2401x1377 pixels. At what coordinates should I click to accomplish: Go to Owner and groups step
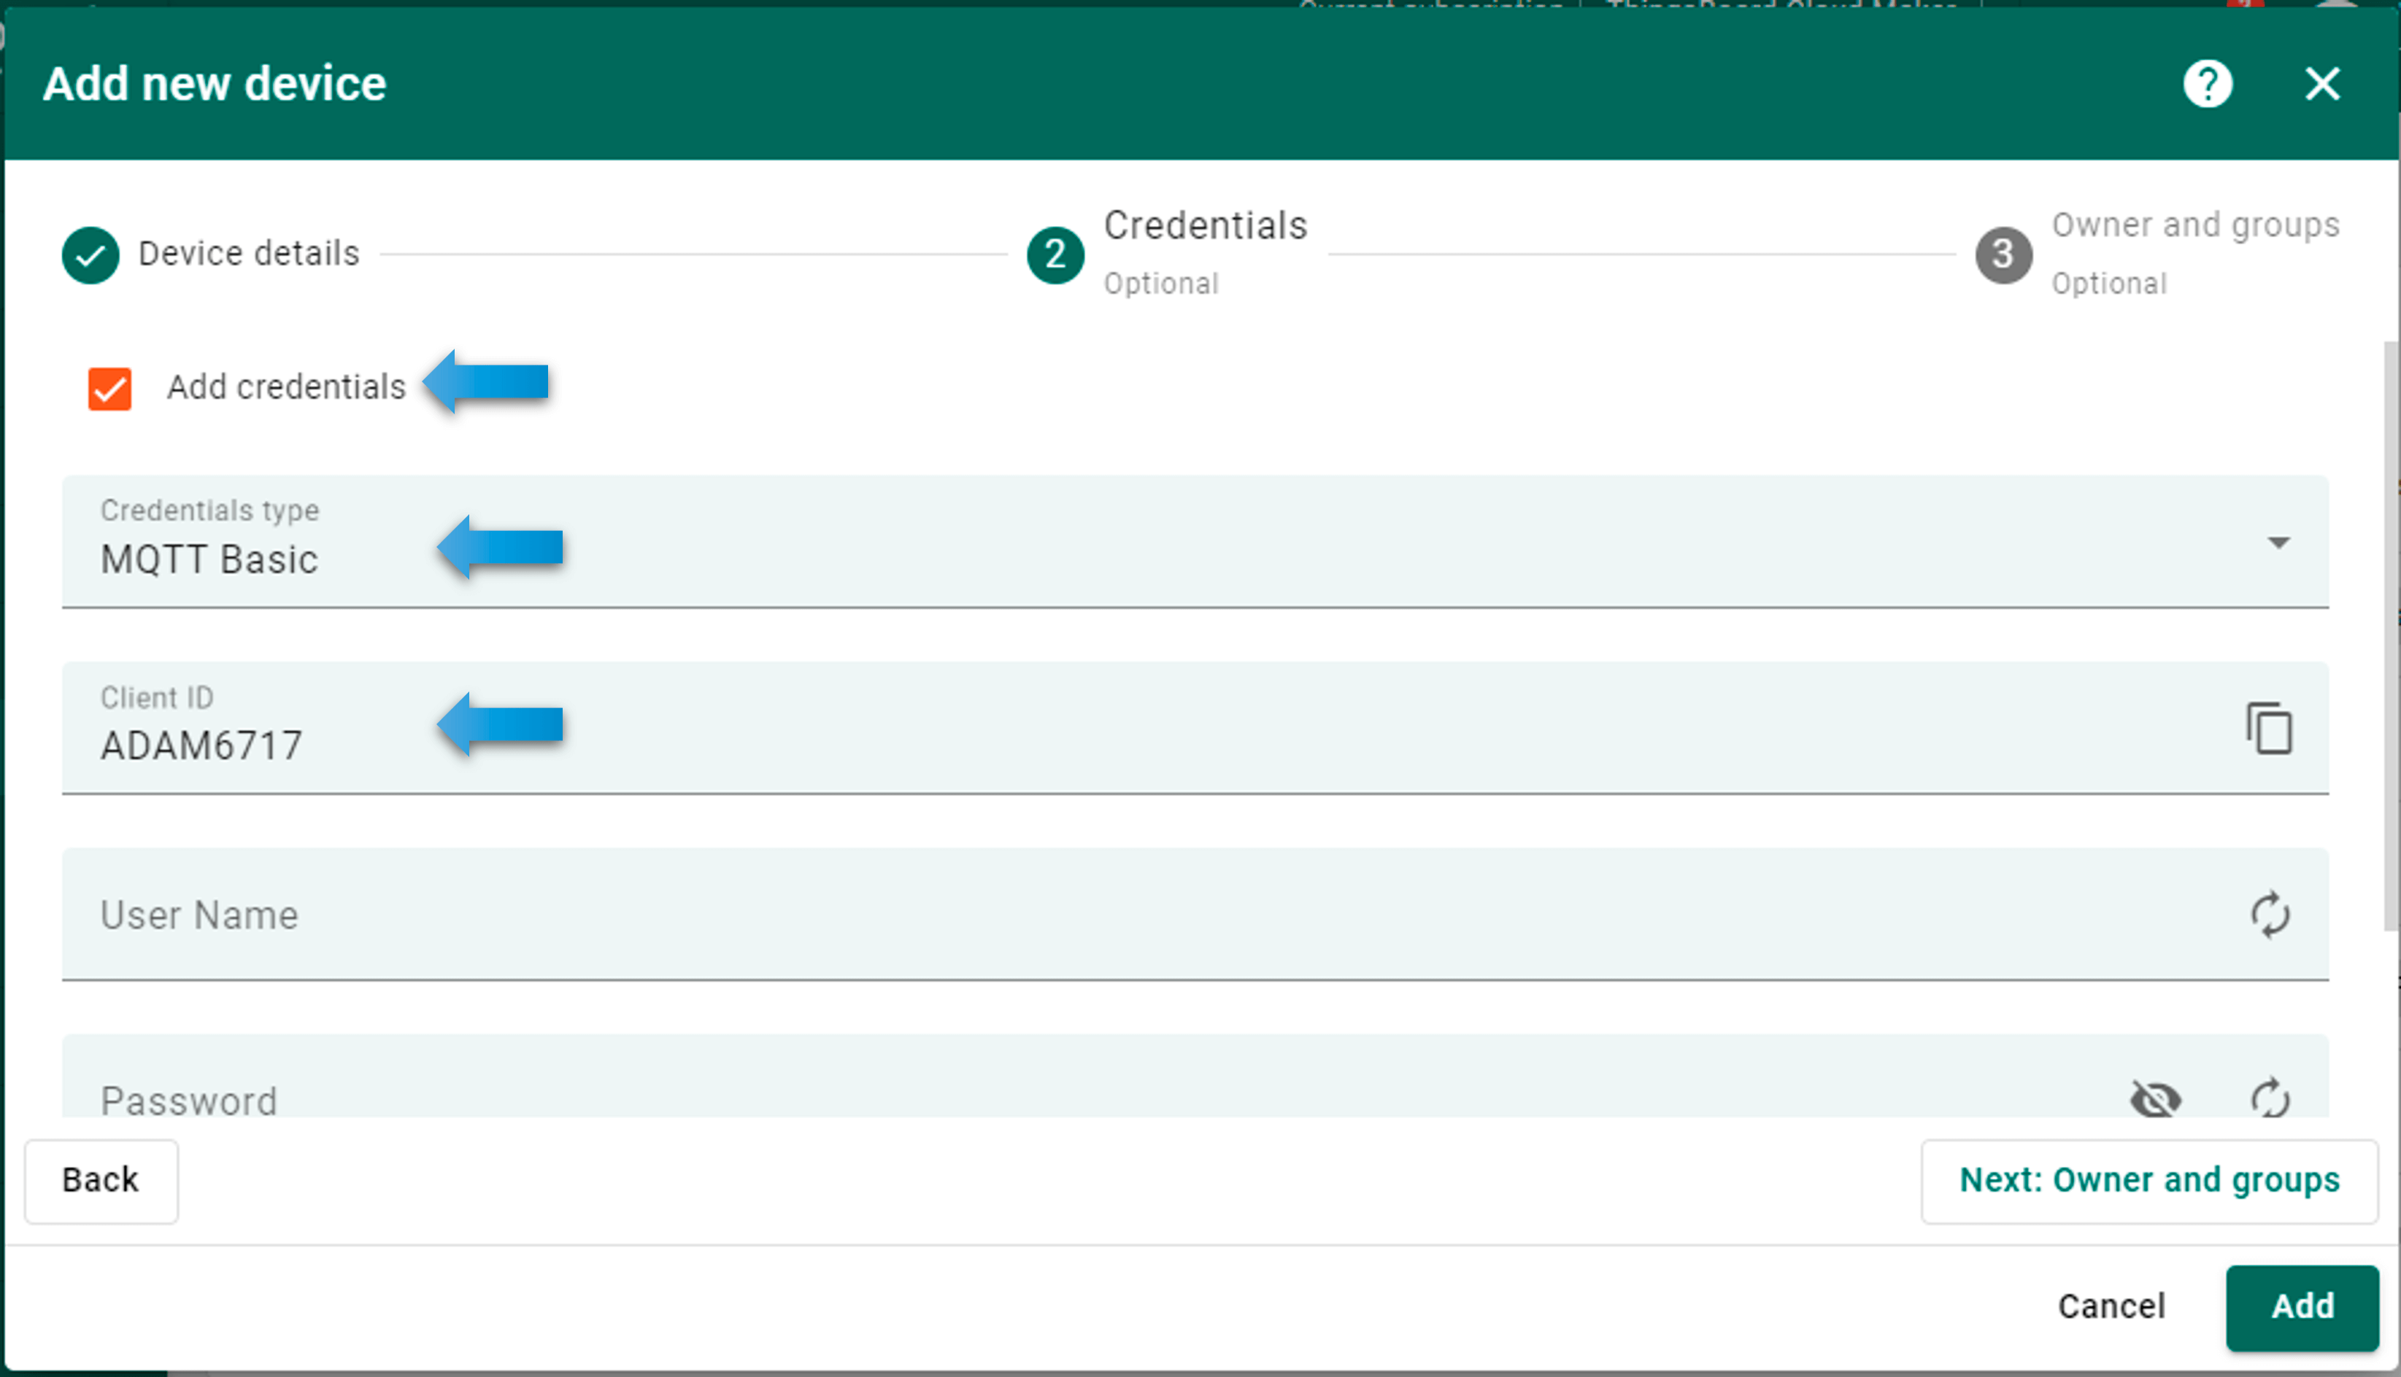(x=2194, y=226)
